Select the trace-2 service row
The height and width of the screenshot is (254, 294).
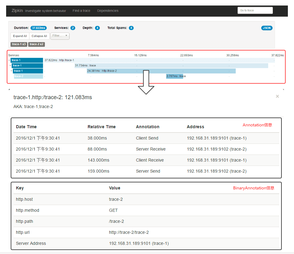(28, 76)
